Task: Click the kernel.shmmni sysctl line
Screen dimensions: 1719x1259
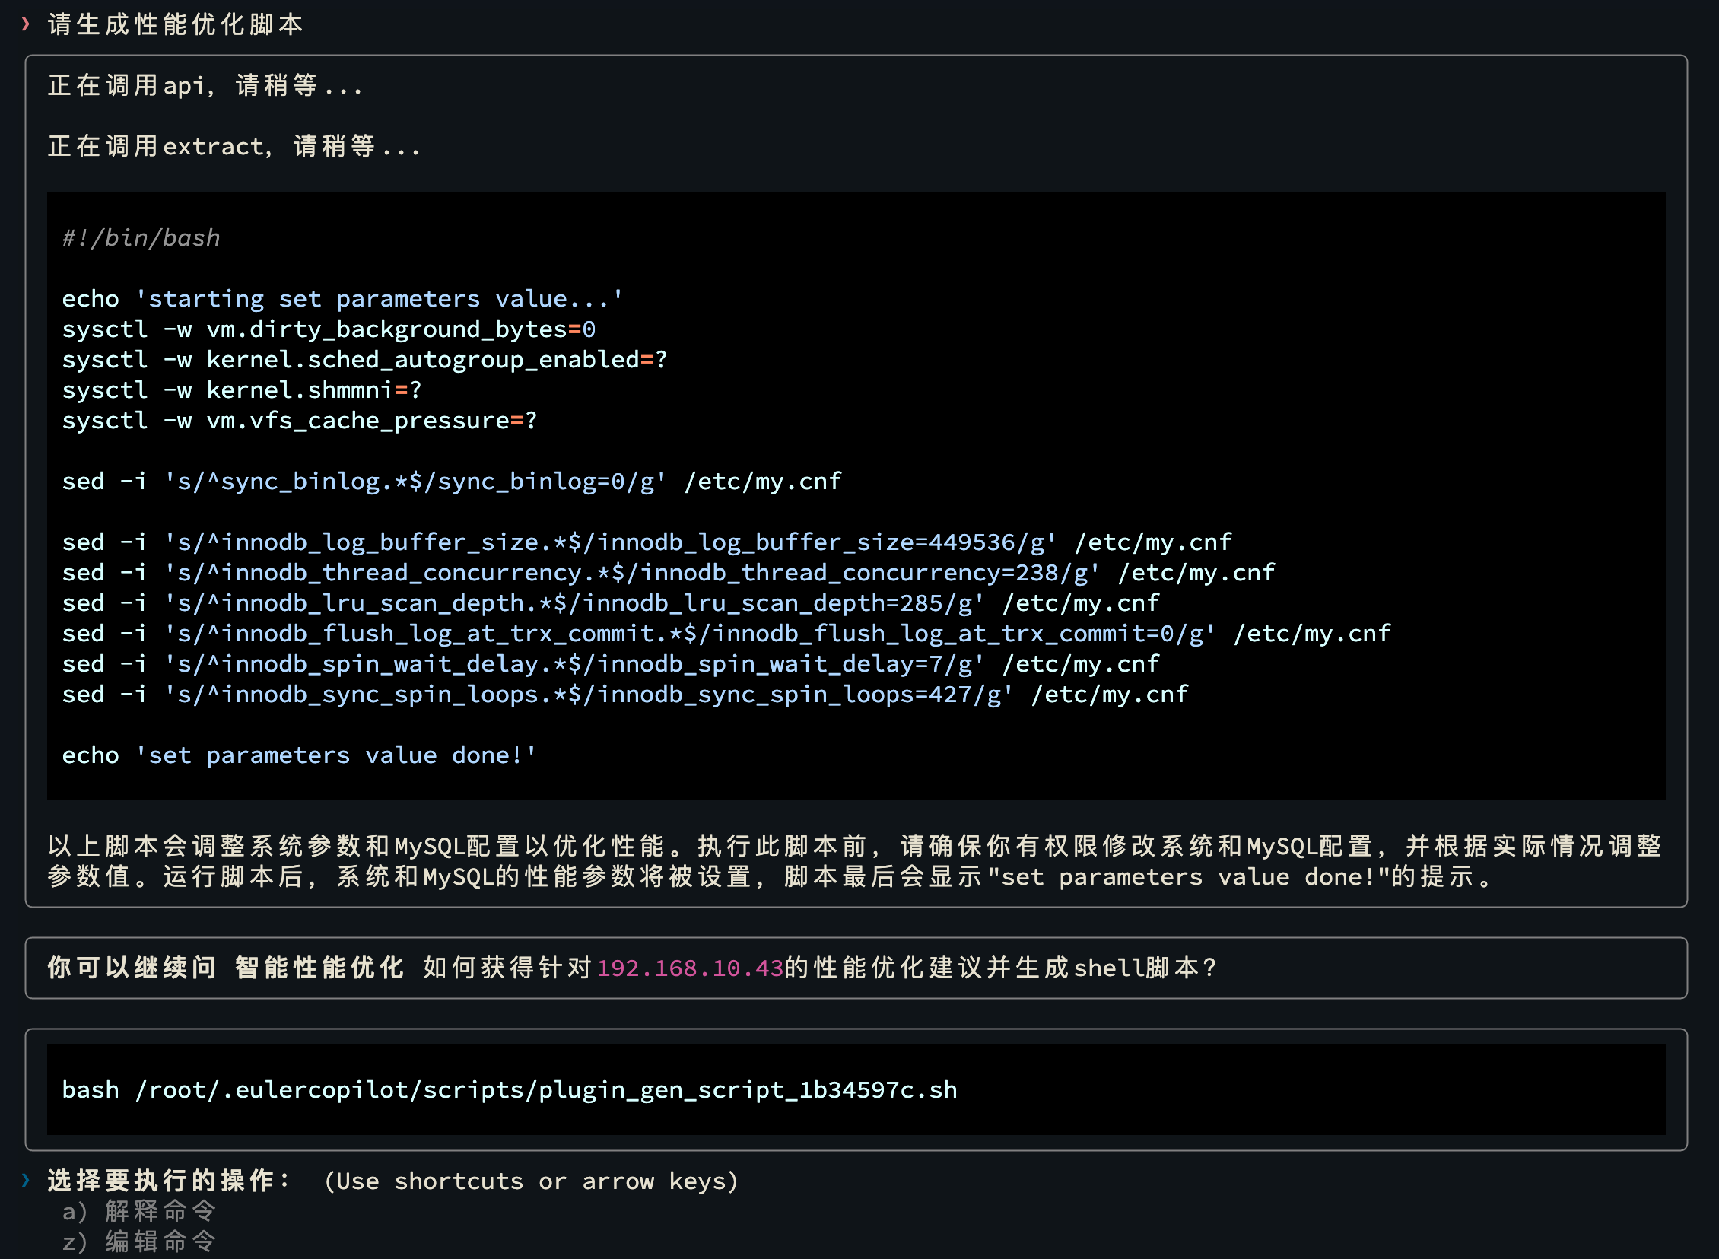Action: click(x=242, y=390)
